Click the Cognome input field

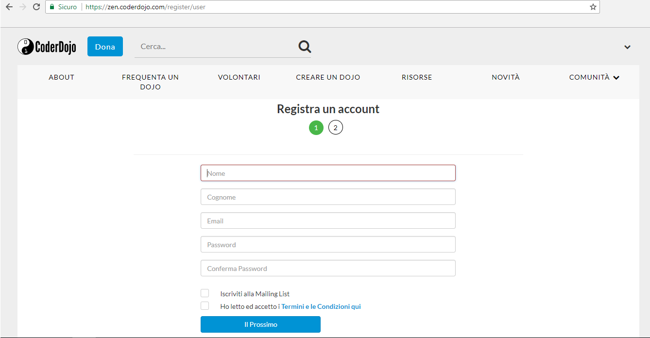point(328,197)
